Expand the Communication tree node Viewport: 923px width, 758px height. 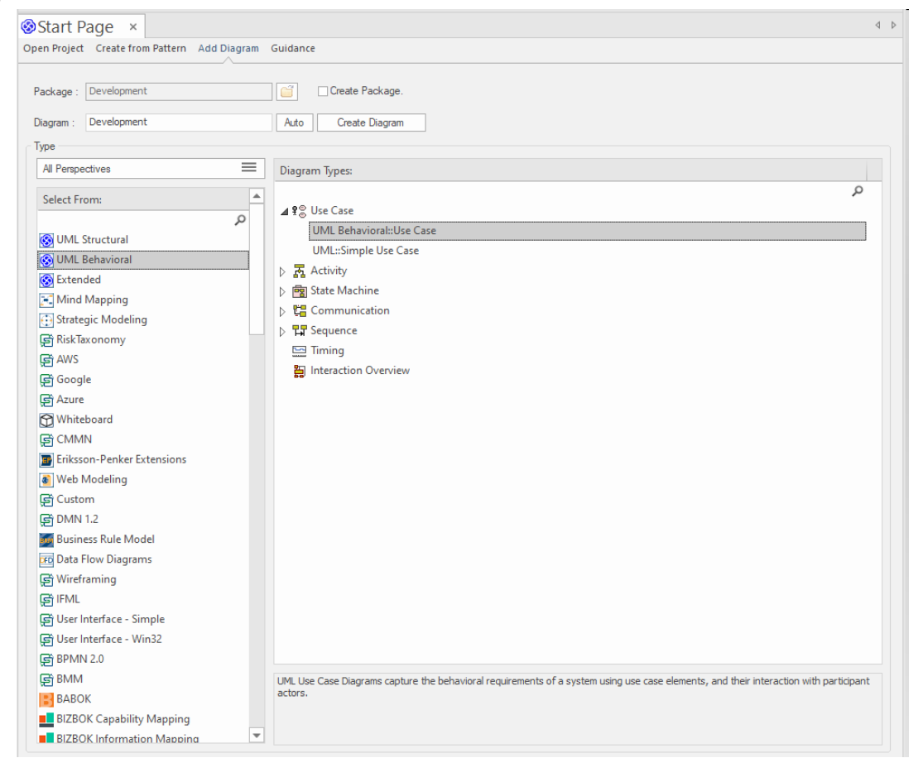(x=282, y=312)
